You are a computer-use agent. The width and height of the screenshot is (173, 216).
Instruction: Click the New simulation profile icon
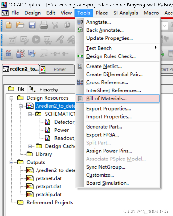[x=13, y=40]
